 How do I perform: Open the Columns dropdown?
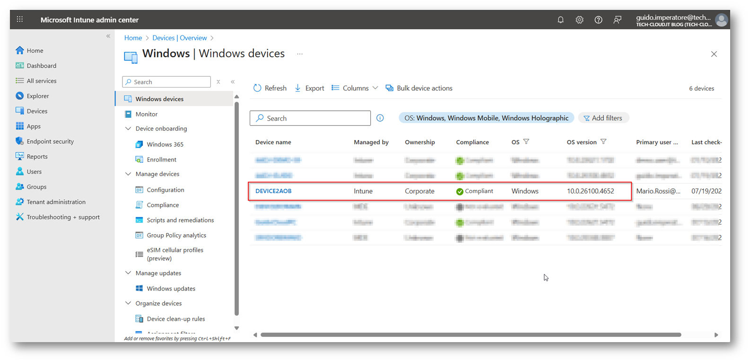tap(355, 88)
